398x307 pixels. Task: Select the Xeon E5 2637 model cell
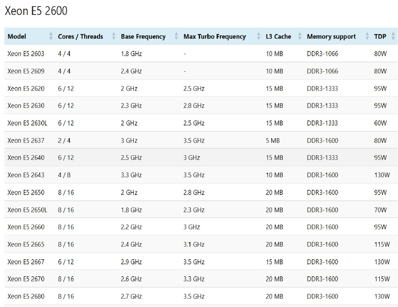[x=26, y=140]
